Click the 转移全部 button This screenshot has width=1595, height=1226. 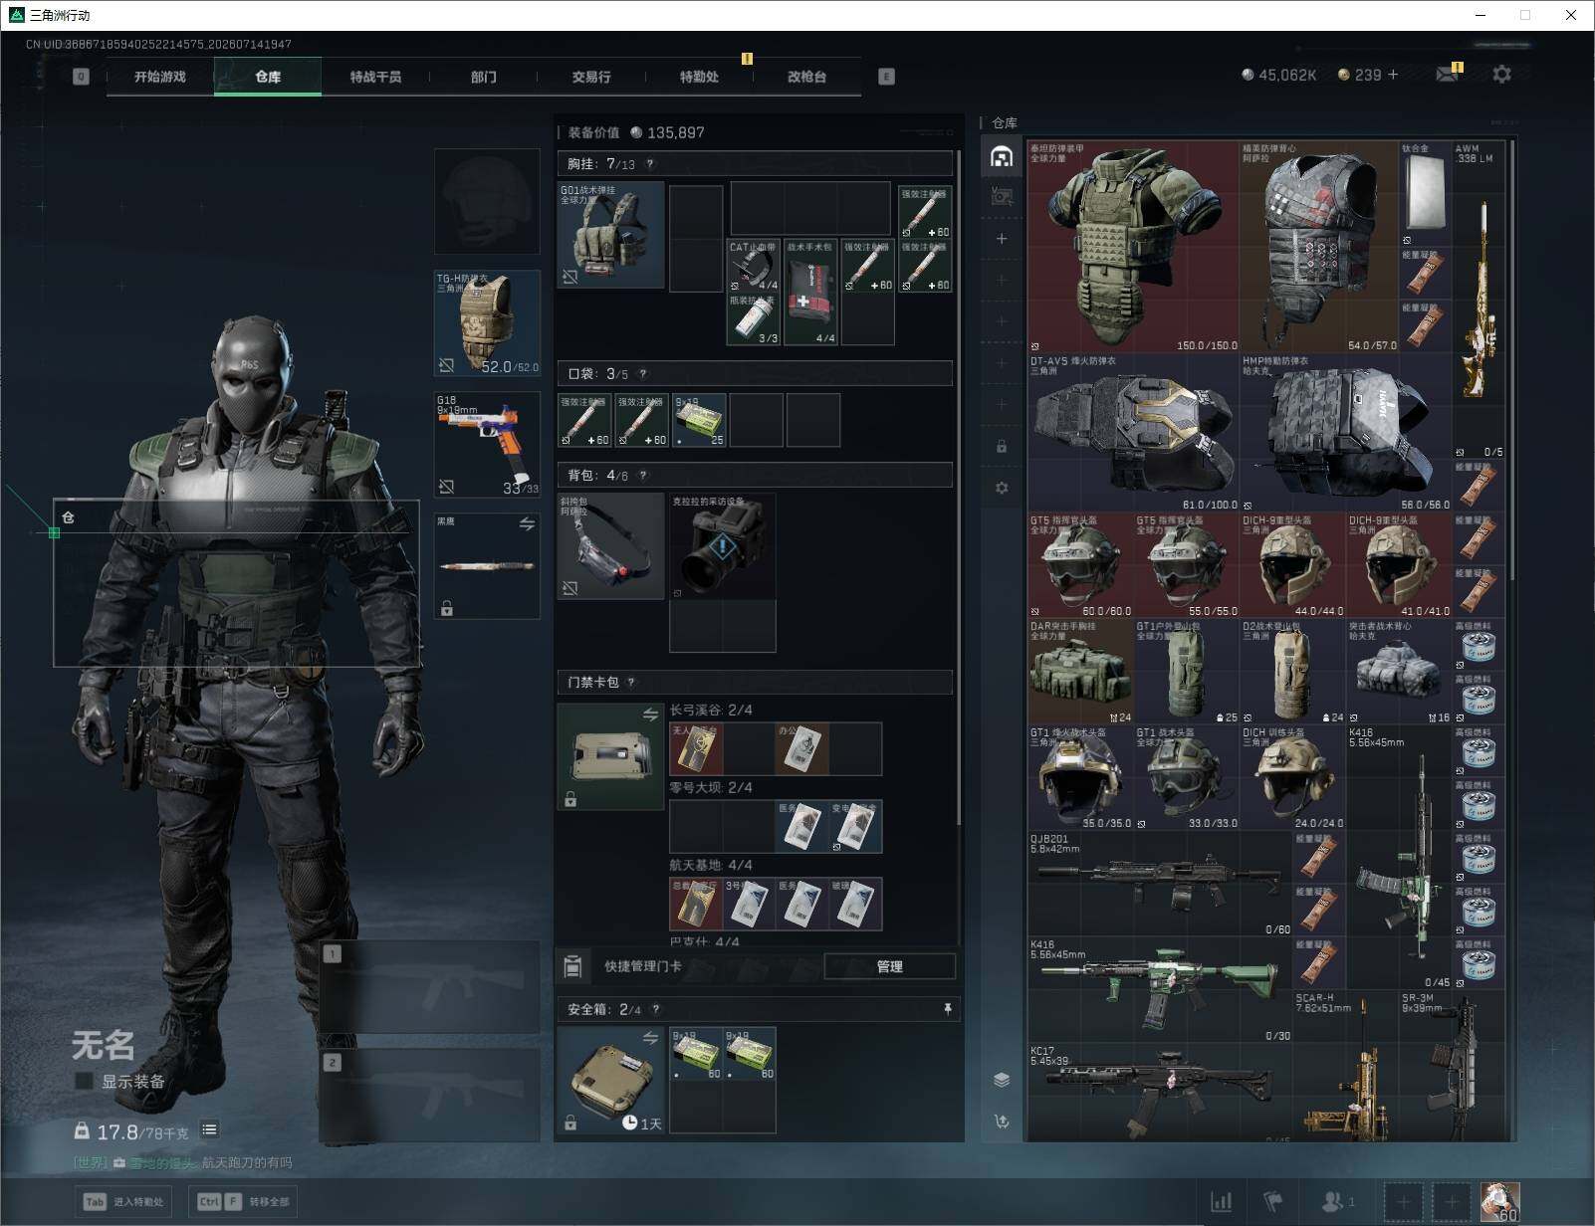(x=244, y=1201)
